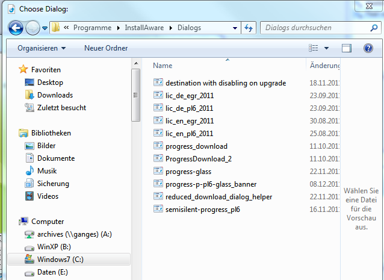Select file progress-glass
The height and width of the screenshot is (280, 384).
click(x=188, y=172)
